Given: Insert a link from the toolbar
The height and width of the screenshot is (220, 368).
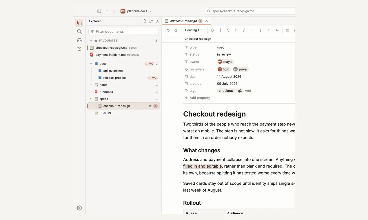Looking at the screenshot, I should pos(244,30).
